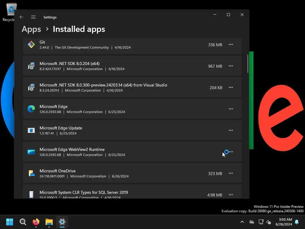The height and width of the screenshot is (229, 305).
Task: Open more options for Edge WebView2 Runtime
Action: click(x=231, y=152)
